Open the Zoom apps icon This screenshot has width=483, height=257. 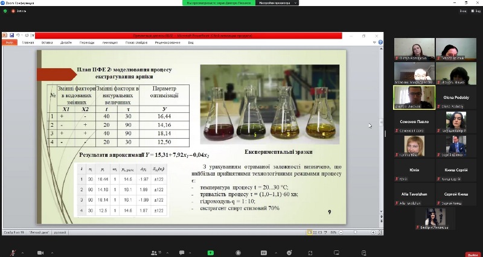[x=310, y=253]
